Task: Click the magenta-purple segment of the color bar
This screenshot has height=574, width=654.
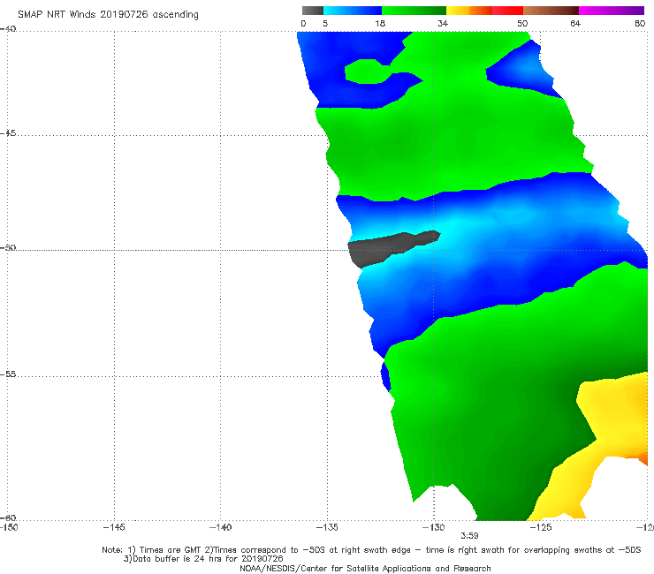Action: click(611, 11)
